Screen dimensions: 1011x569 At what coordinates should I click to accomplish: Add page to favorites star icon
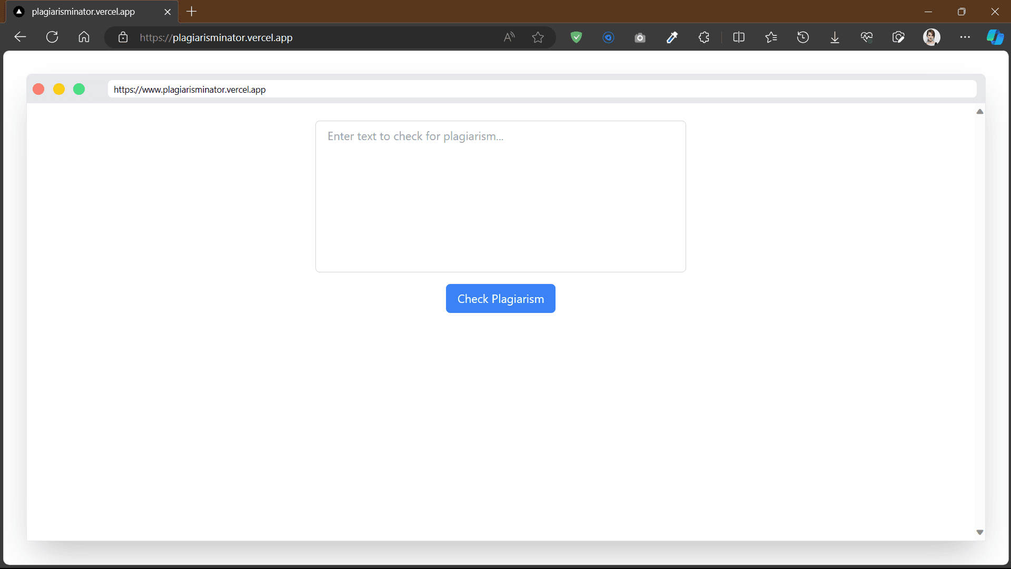538,37
